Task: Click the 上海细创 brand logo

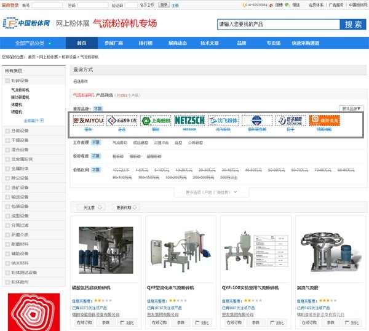Action: click(x=156, y=120)
